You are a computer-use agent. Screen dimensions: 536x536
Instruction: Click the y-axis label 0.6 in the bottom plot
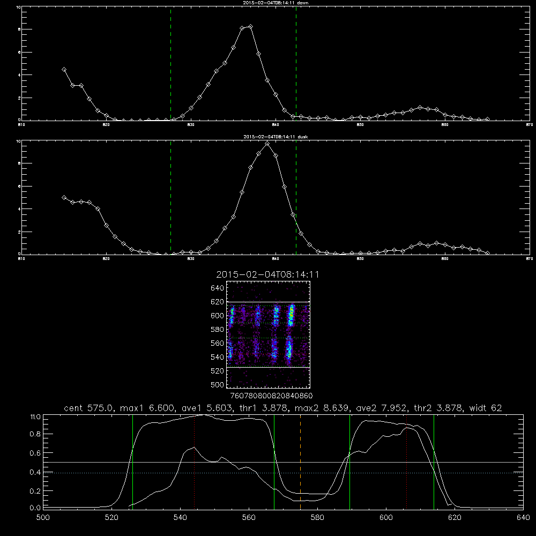point(35,453)
